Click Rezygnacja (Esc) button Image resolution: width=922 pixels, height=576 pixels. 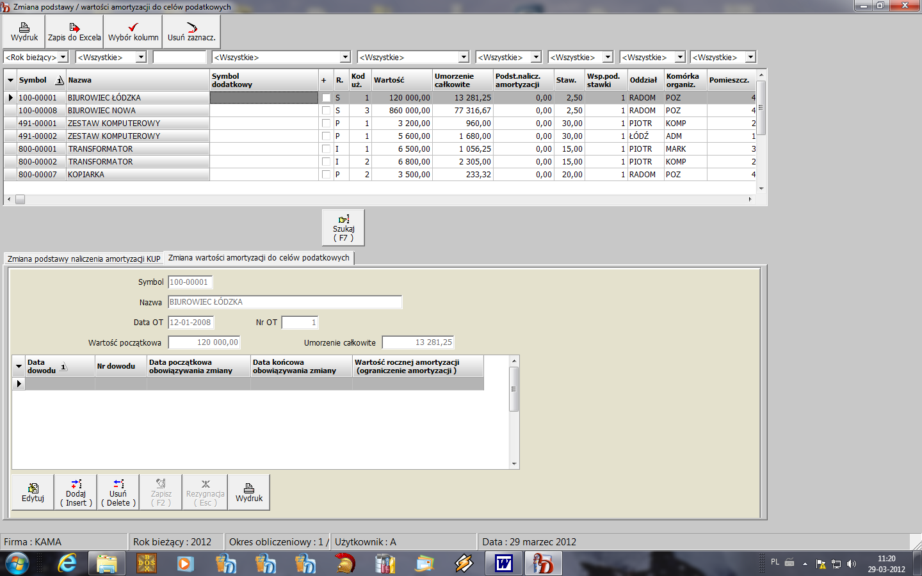(205, 492)
